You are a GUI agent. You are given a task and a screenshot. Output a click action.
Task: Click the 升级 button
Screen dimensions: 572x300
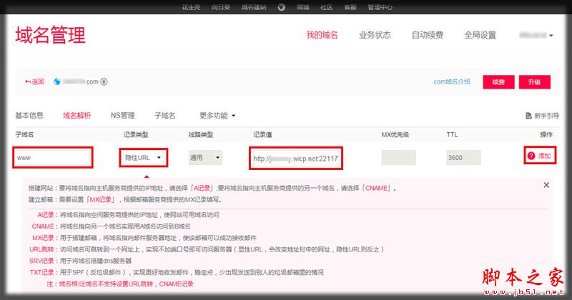534,82
